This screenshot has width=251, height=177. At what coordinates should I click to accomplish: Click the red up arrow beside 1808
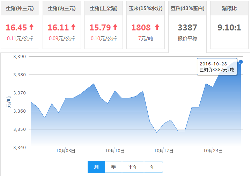[157, 27]
